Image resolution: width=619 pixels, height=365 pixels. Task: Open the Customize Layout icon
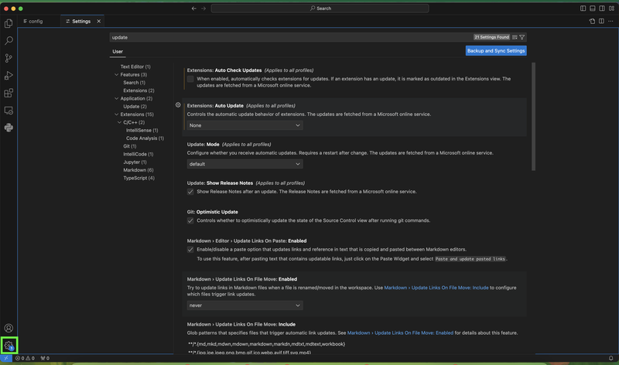611,9
